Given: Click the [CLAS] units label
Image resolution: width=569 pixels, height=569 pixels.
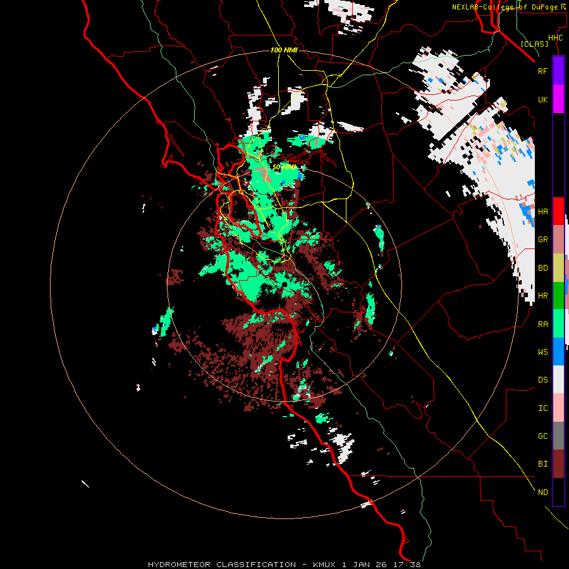Looking at the screenshot, I should [534, 44].
